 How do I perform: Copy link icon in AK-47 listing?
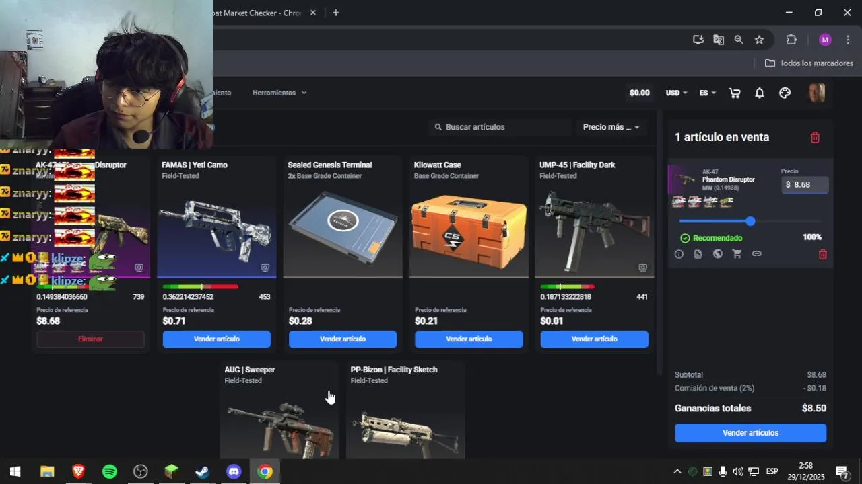pos(757,254)
